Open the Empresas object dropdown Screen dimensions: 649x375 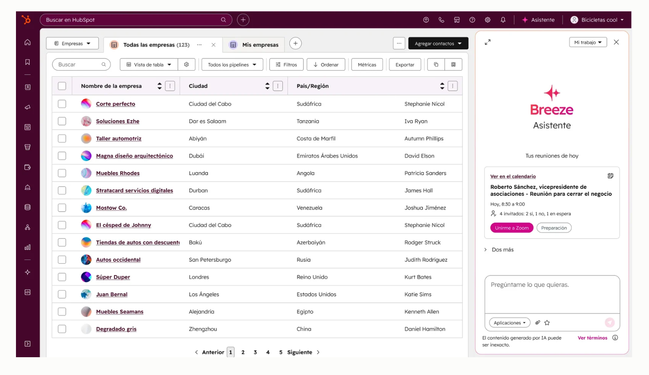(x=72, y=44)
